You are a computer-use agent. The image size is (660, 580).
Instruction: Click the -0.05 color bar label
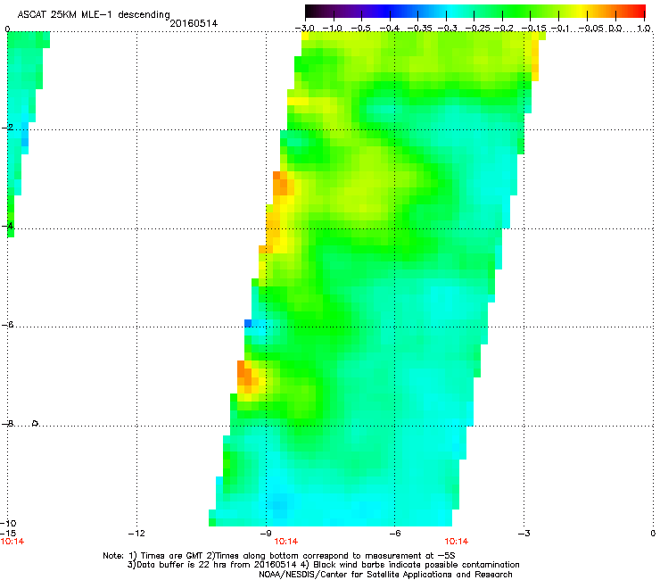click(591, 29)
